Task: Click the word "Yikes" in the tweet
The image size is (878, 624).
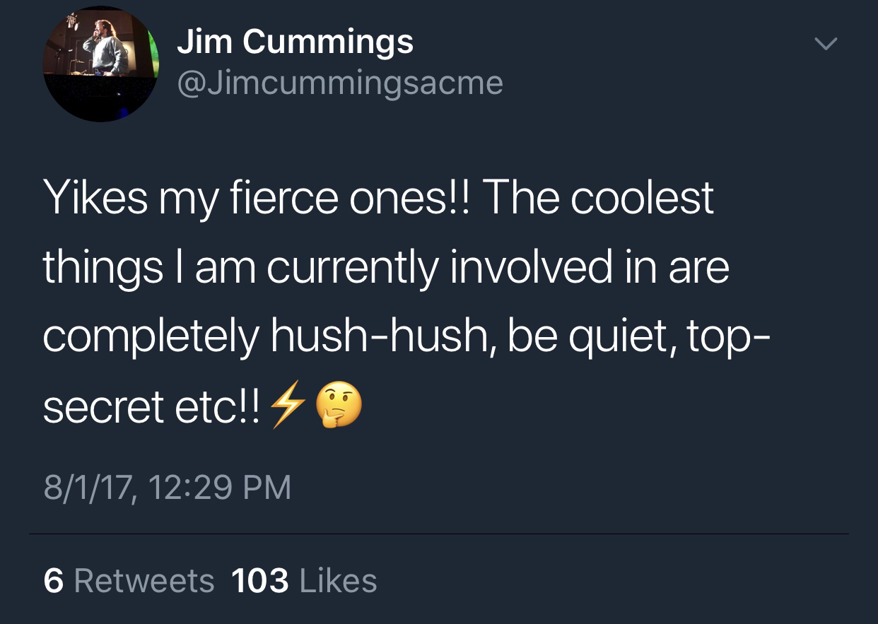Action: click(x=95, y=197)
